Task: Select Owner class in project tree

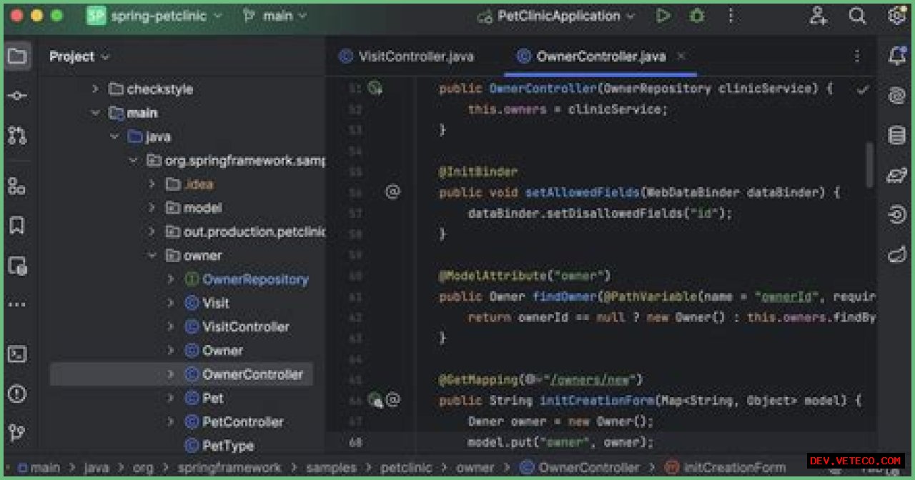Action: (x=222, y=351)
